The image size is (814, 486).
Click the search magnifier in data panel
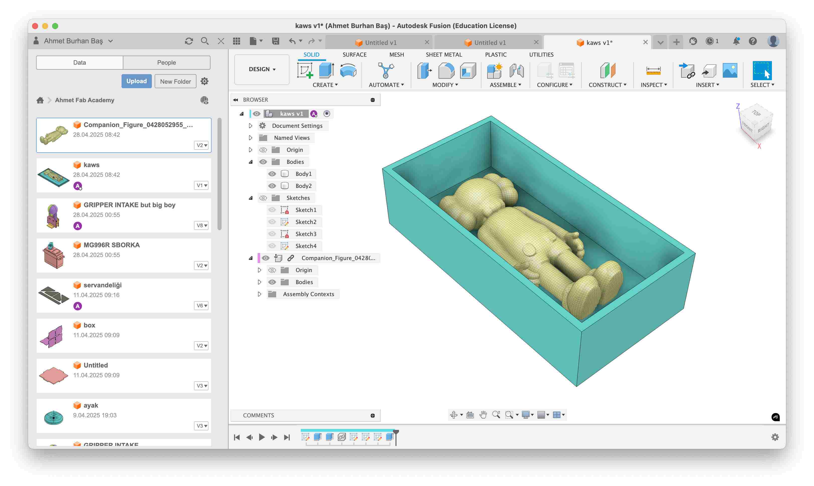pyautogui.click(x=205, y=41)
